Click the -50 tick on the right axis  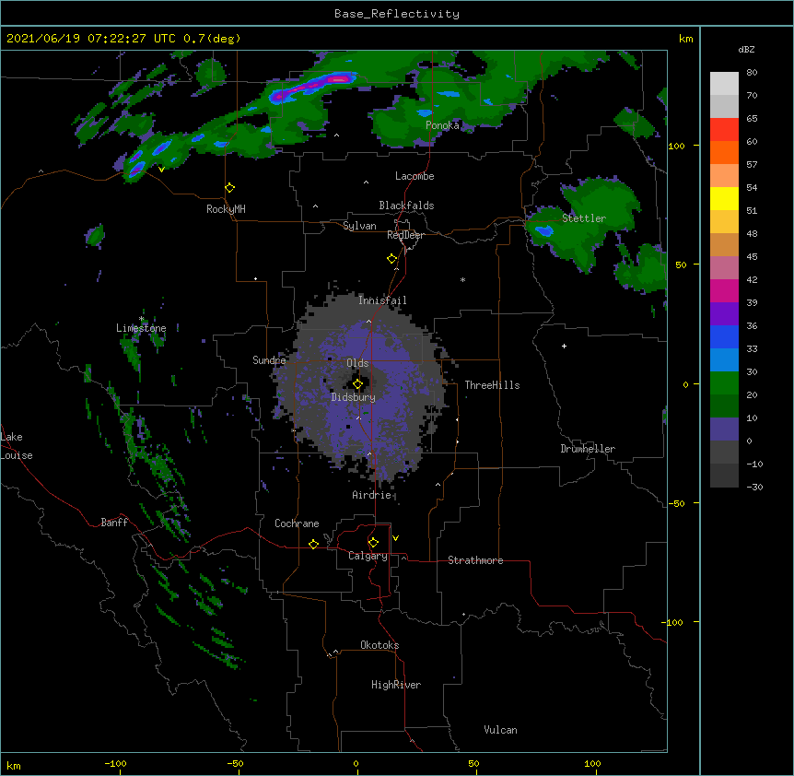676,503
